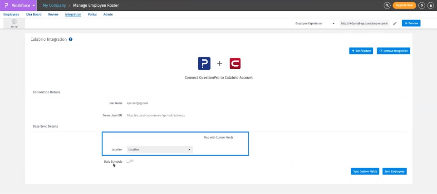Click the Connection Details section heading
This screenshot has width=437, height=194.
point(46,92)
